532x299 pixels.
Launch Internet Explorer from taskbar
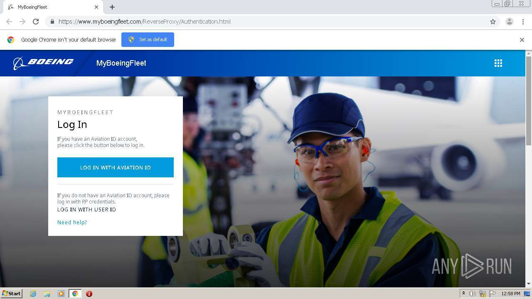33,294
